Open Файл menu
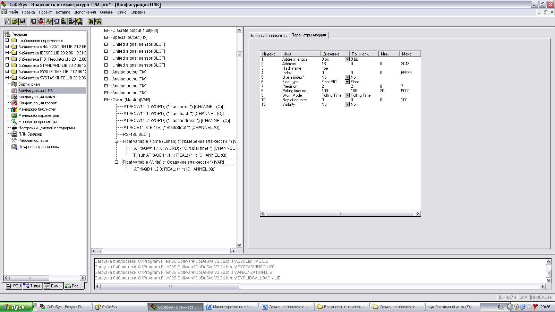The height and width of the screenshot is (312, 555). pos(13,12)
